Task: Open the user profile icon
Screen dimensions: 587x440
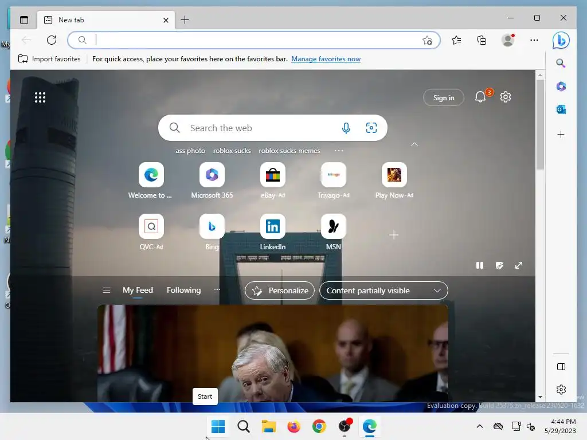Action: point(508,40)
